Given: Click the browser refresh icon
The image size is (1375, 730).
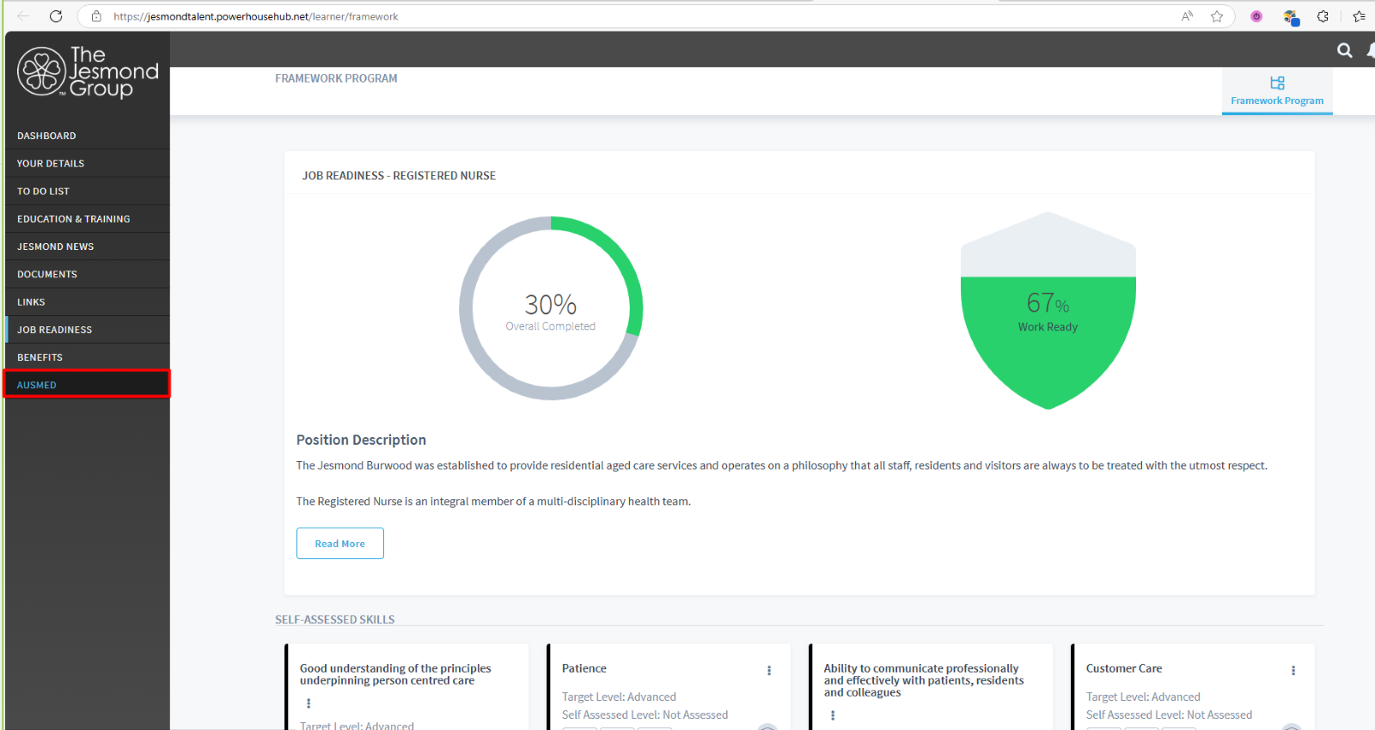Looking at the screenshot, I should coord(56,16).
